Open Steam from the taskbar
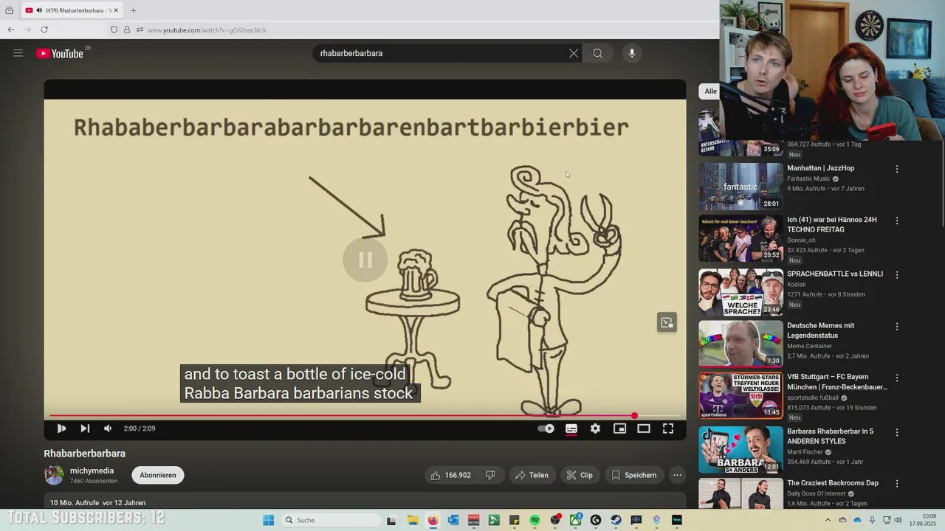The height and width of the screenshot is (531, 945). (x=616, y=520)
